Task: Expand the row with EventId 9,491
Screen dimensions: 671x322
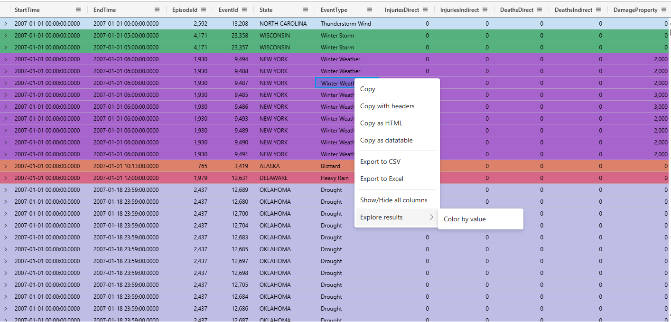Action: [x=6, y=154]
